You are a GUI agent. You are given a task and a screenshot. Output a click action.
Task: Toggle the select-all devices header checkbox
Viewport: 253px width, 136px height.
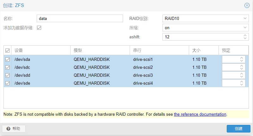[x=8, y=50]
